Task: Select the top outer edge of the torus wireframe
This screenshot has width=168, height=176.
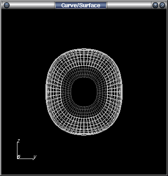Action: point(84,49)
